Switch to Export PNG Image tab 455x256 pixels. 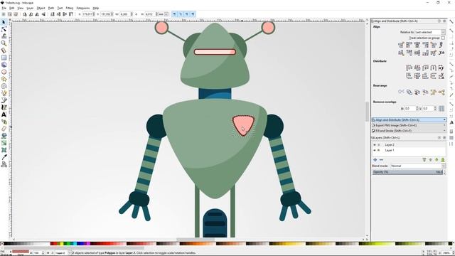tap(409, 125)
